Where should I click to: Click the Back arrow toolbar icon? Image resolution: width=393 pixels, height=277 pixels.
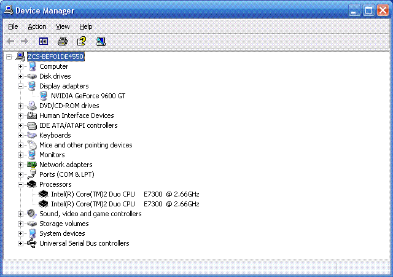[x=10, y=41]
